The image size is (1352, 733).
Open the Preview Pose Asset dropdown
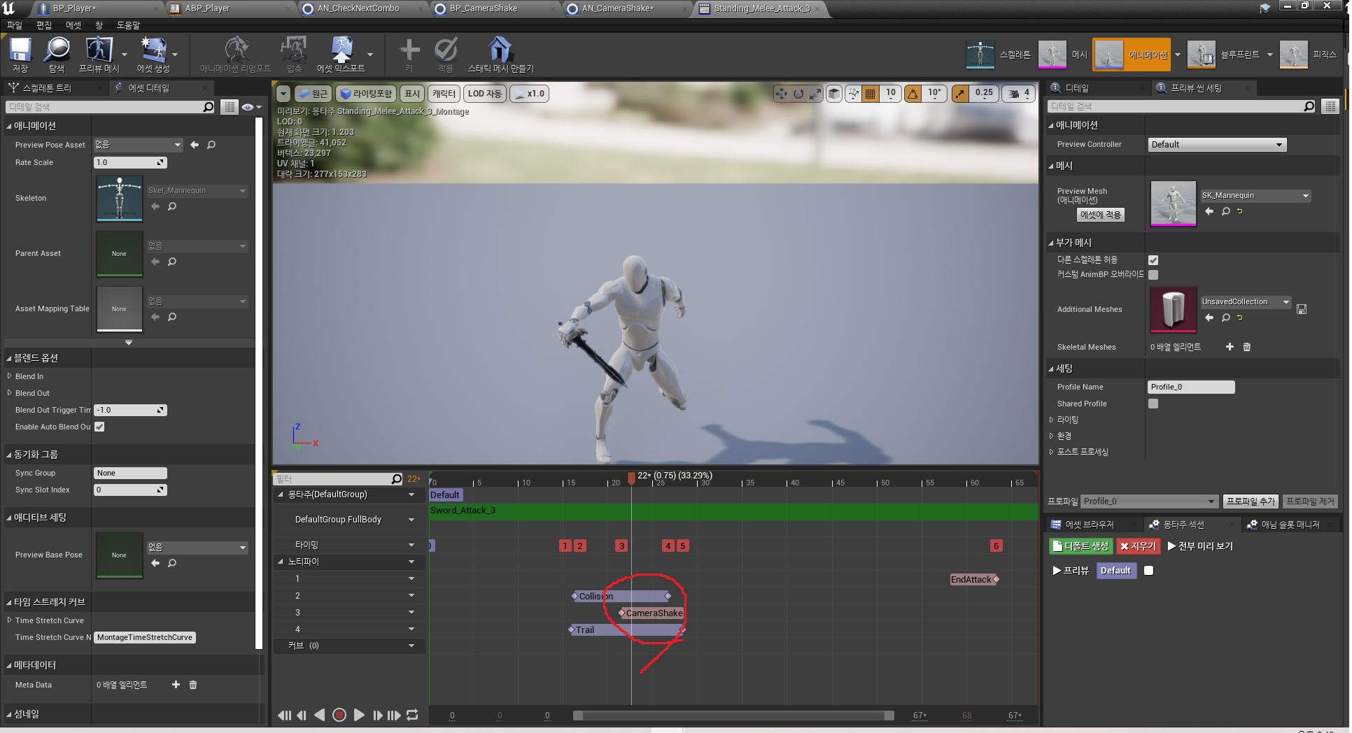[x=138, y=145]
